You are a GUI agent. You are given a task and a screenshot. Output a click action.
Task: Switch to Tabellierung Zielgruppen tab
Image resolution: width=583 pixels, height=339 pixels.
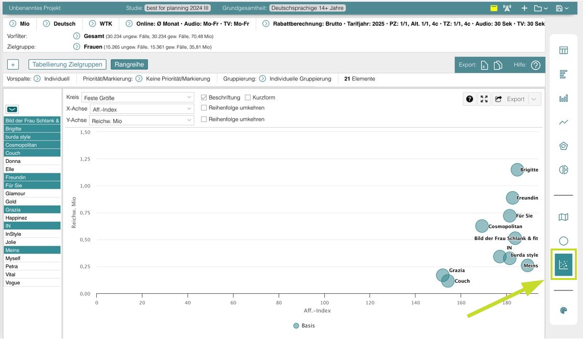pyautogui.click(x=67, y=64)
